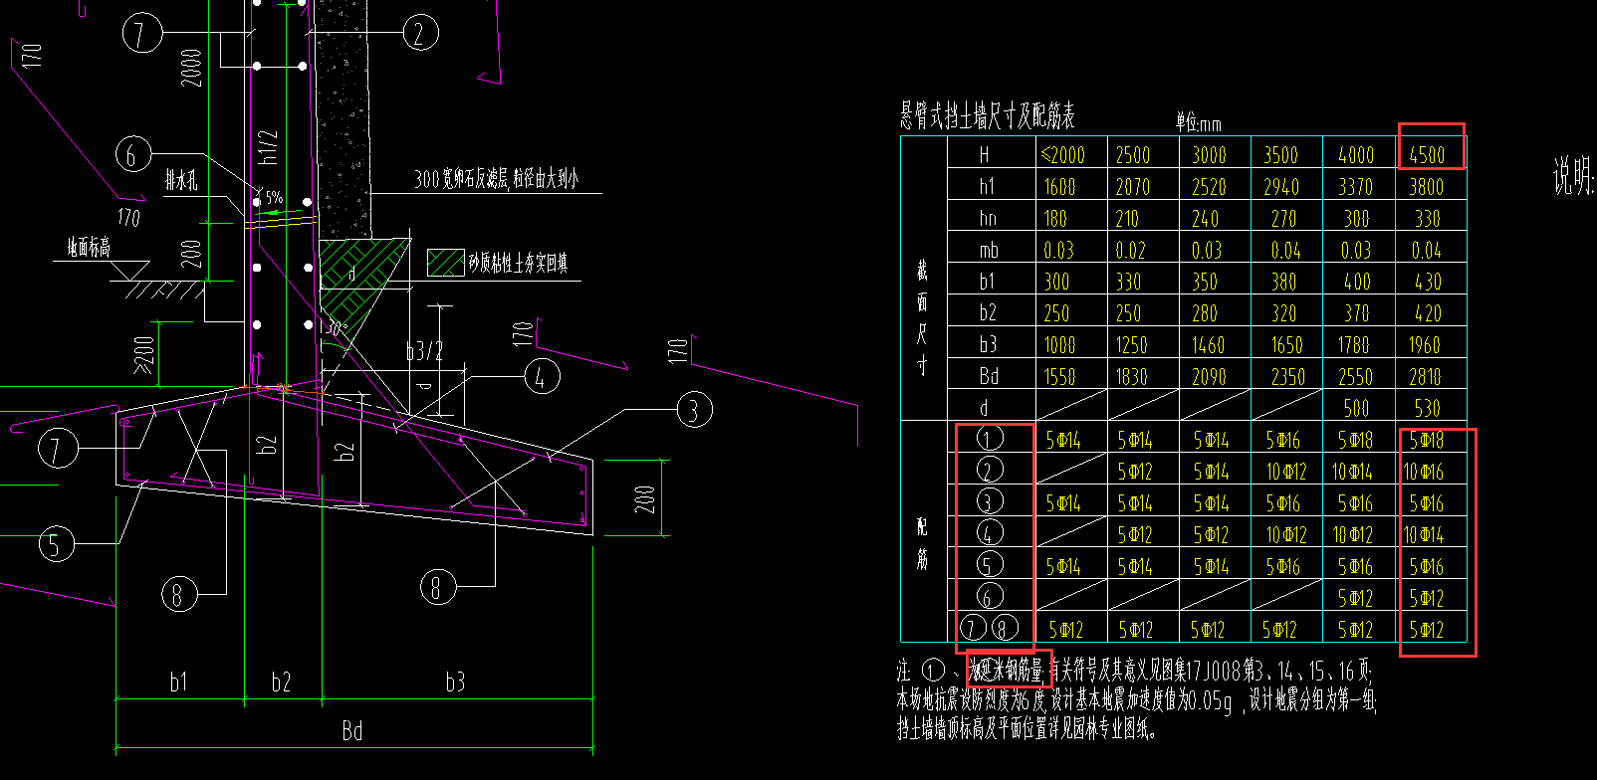Select the h1 value 3800 cell
This screenshot has width=1597, height=780.
[1426, 187]
